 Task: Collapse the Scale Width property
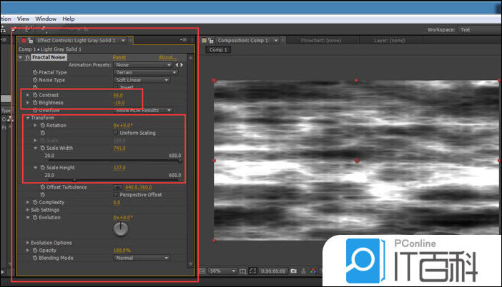pos(36,148)
